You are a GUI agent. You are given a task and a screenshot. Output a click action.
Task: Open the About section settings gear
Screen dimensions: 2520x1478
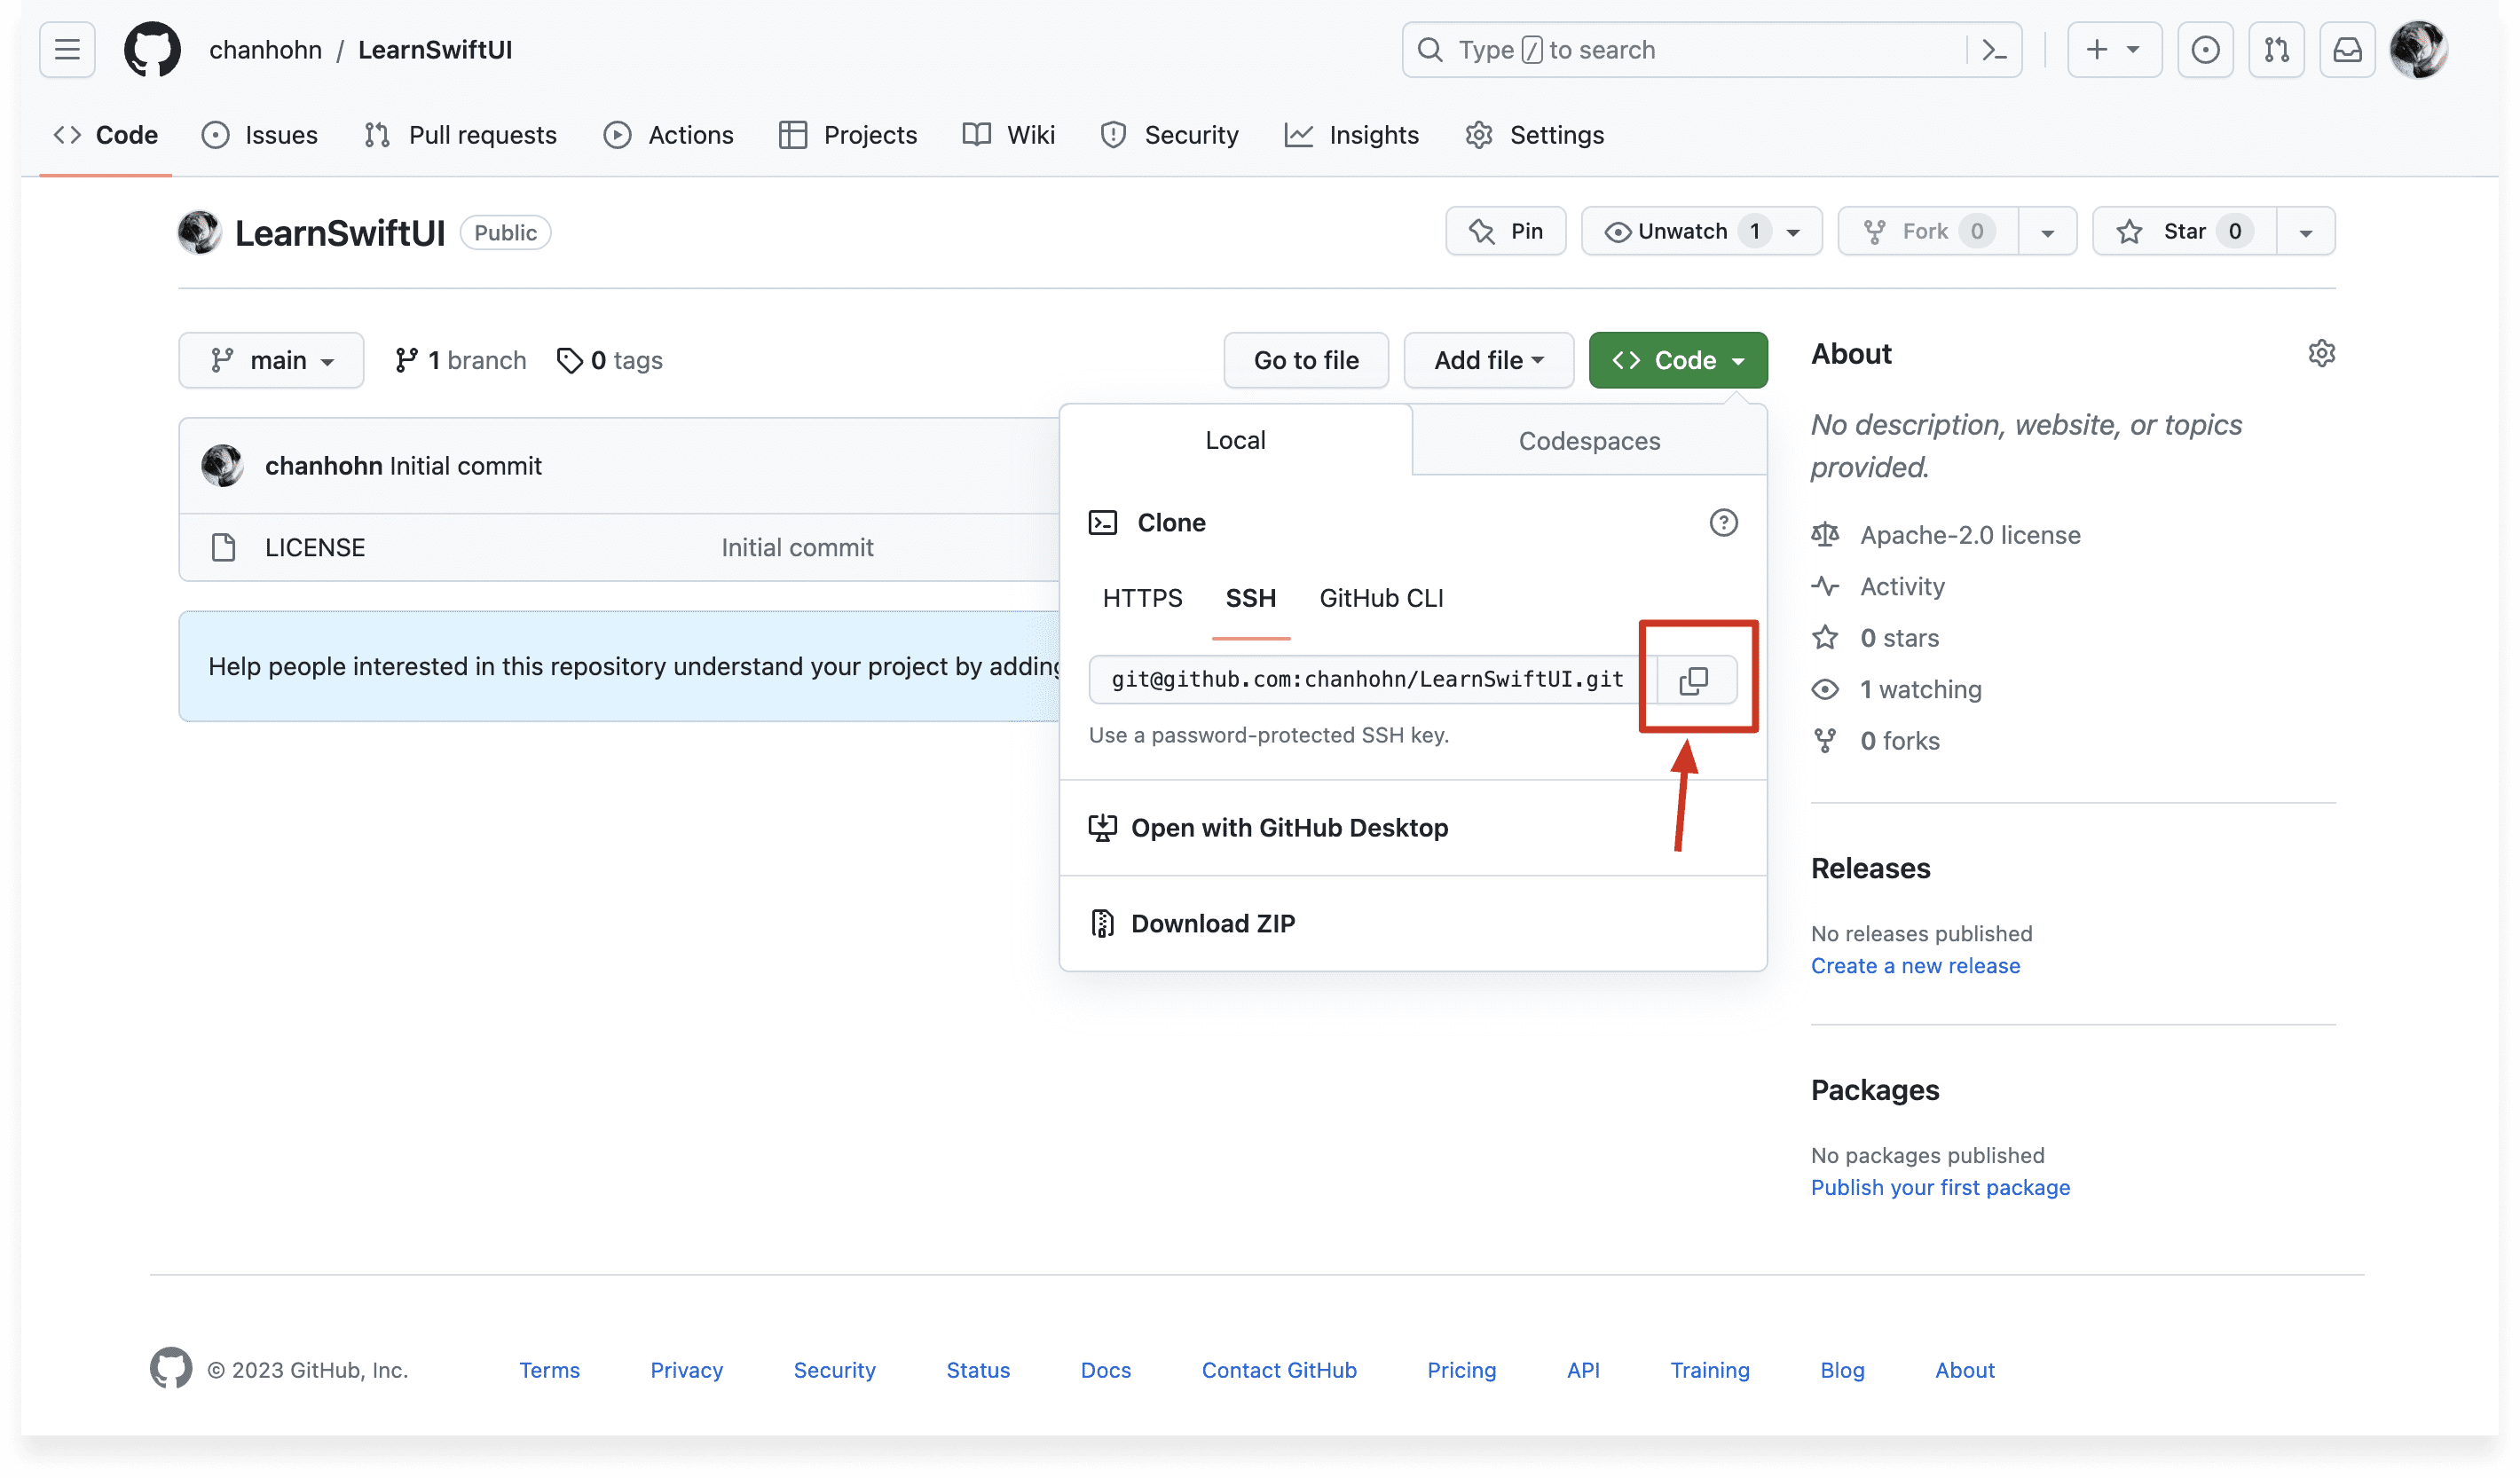point(2321,353)
